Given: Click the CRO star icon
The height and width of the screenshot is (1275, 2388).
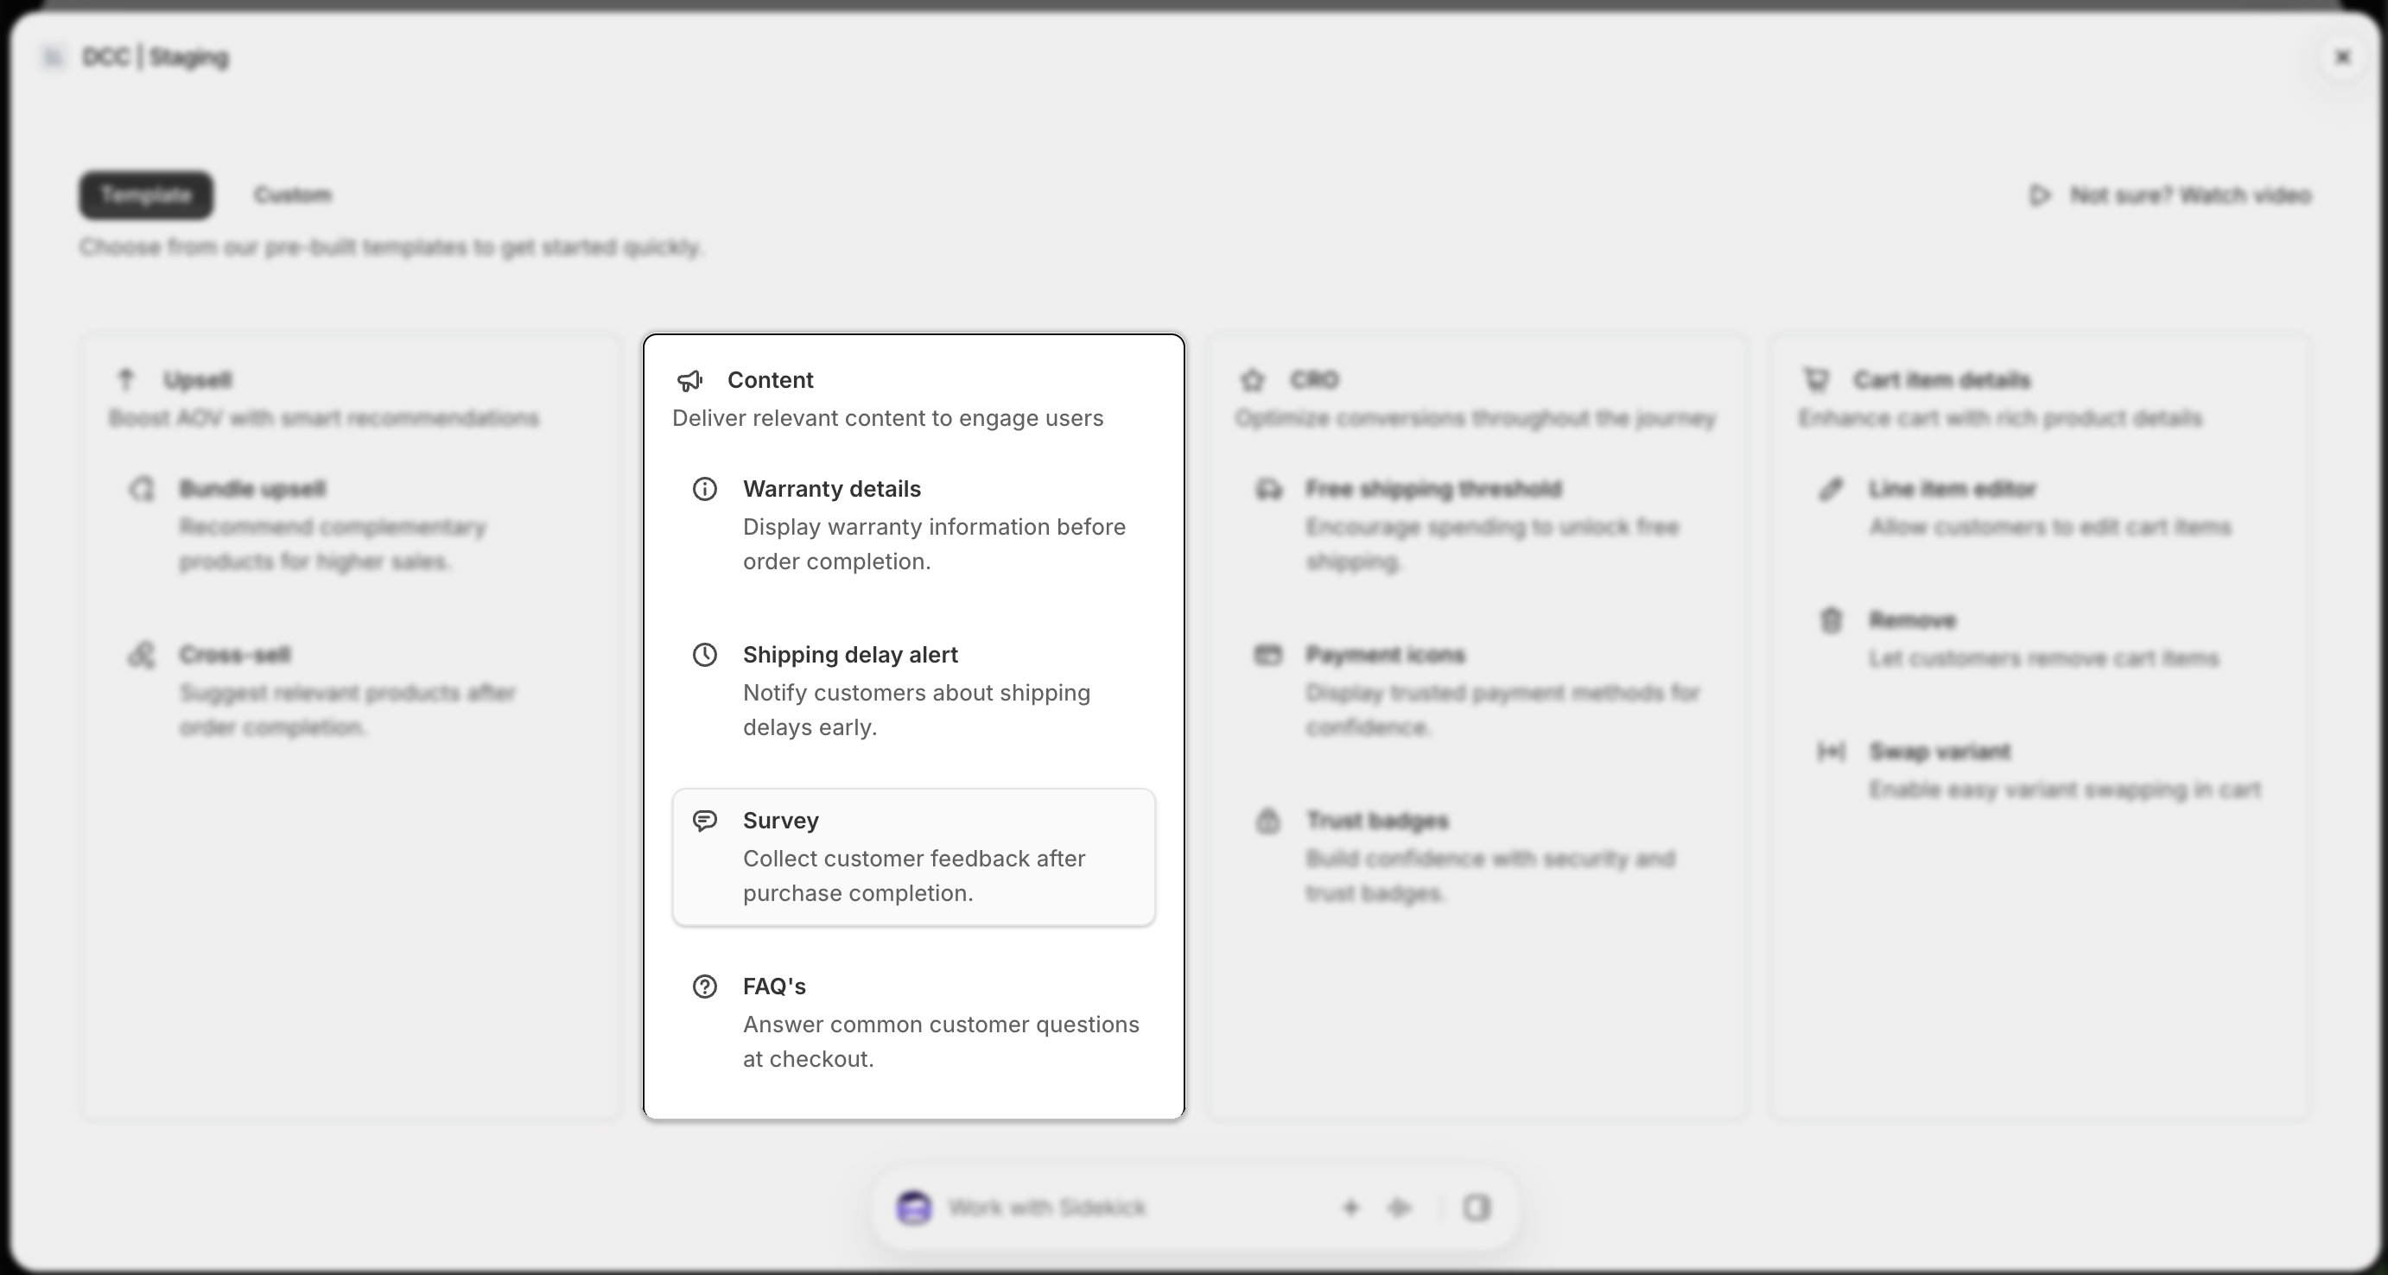Looking at the screenshot, I should [1253, 380].
